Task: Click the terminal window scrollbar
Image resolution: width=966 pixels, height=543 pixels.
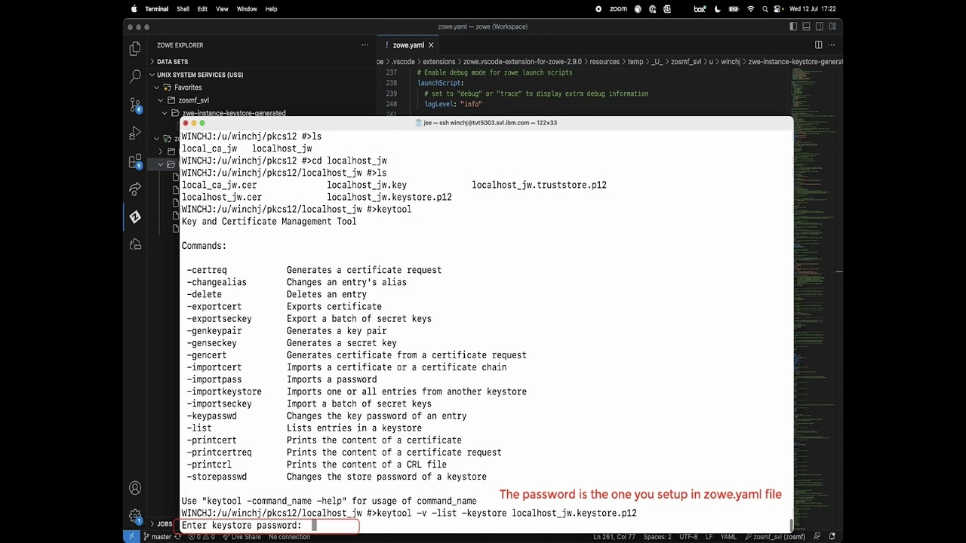Action: coord(790,526)
